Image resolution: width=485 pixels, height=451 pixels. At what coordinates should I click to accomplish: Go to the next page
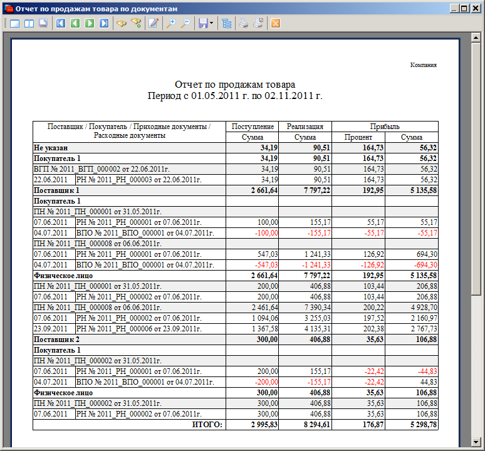90,24
